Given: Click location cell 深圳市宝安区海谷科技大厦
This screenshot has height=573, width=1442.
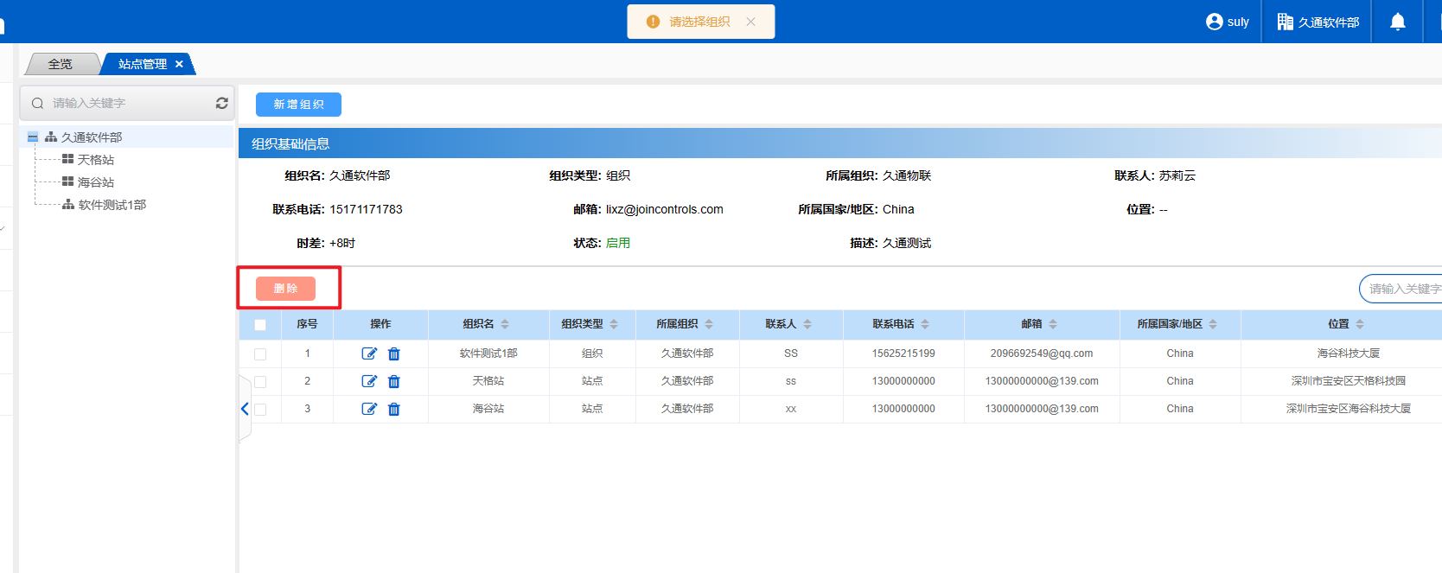Looking at the screenshot, I should pyautogui.click(x=1348, y=409).
